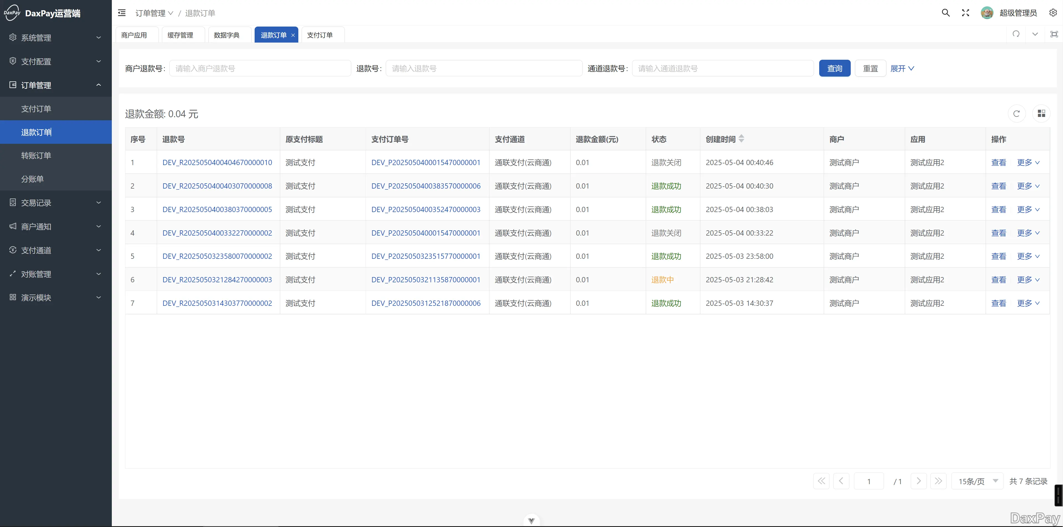Viewport: 1063px width, 527px height.
Task: Close the 退款订单 tab
Action: coord(293,35)
